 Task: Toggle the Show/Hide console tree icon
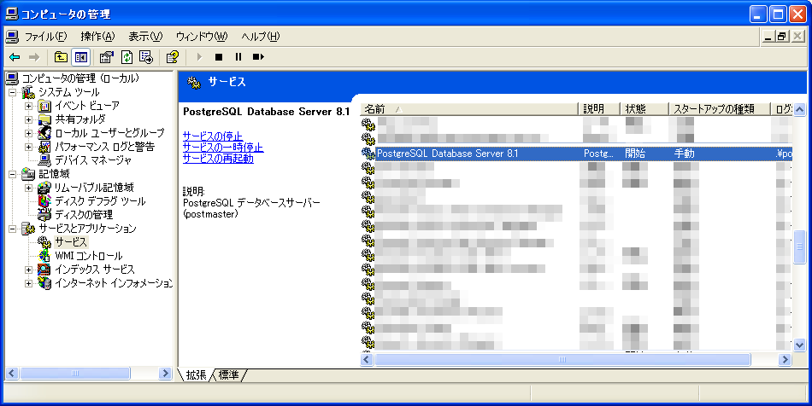click(81, 57)
